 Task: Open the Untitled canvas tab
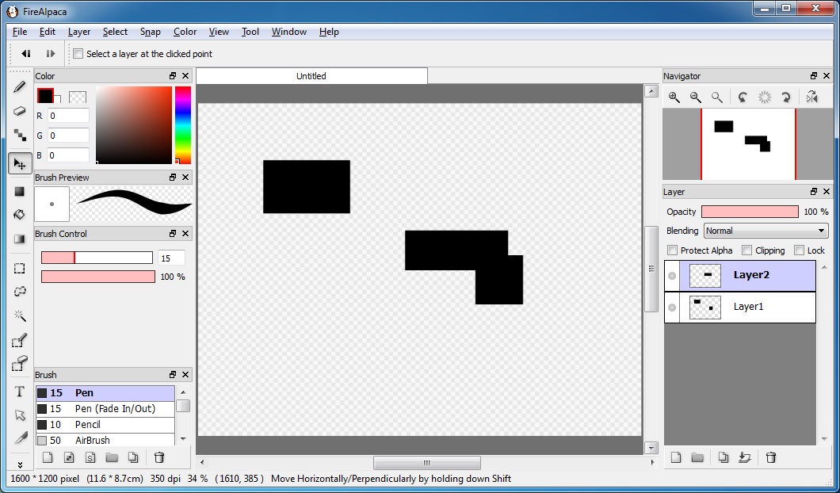coord(311,76)
